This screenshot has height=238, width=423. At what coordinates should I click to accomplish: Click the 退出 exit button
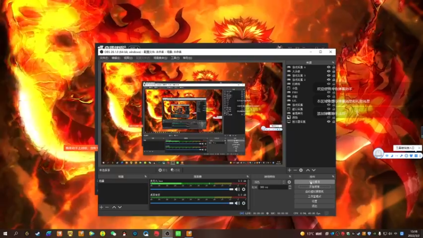[x=315, y=206]
